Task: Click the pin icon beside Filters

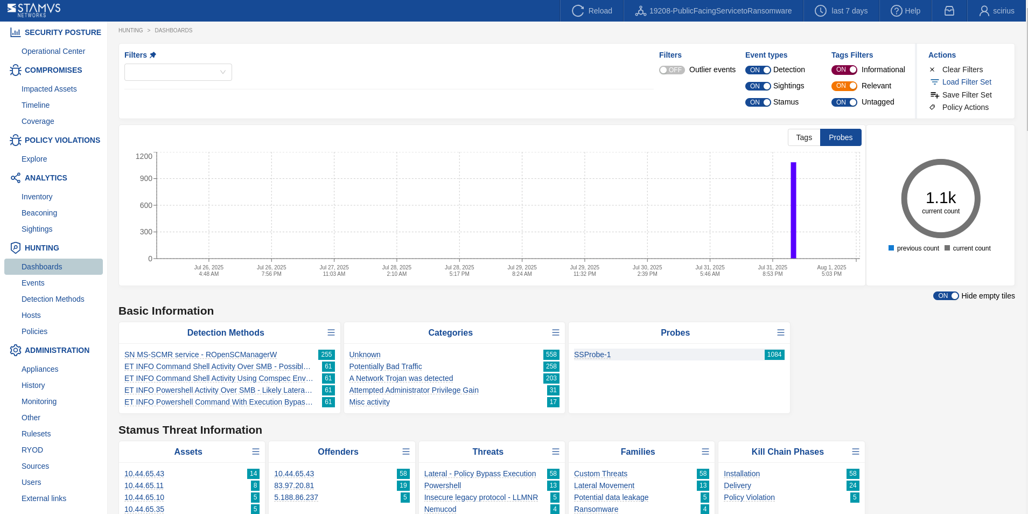Action: (x=153, y=55)
